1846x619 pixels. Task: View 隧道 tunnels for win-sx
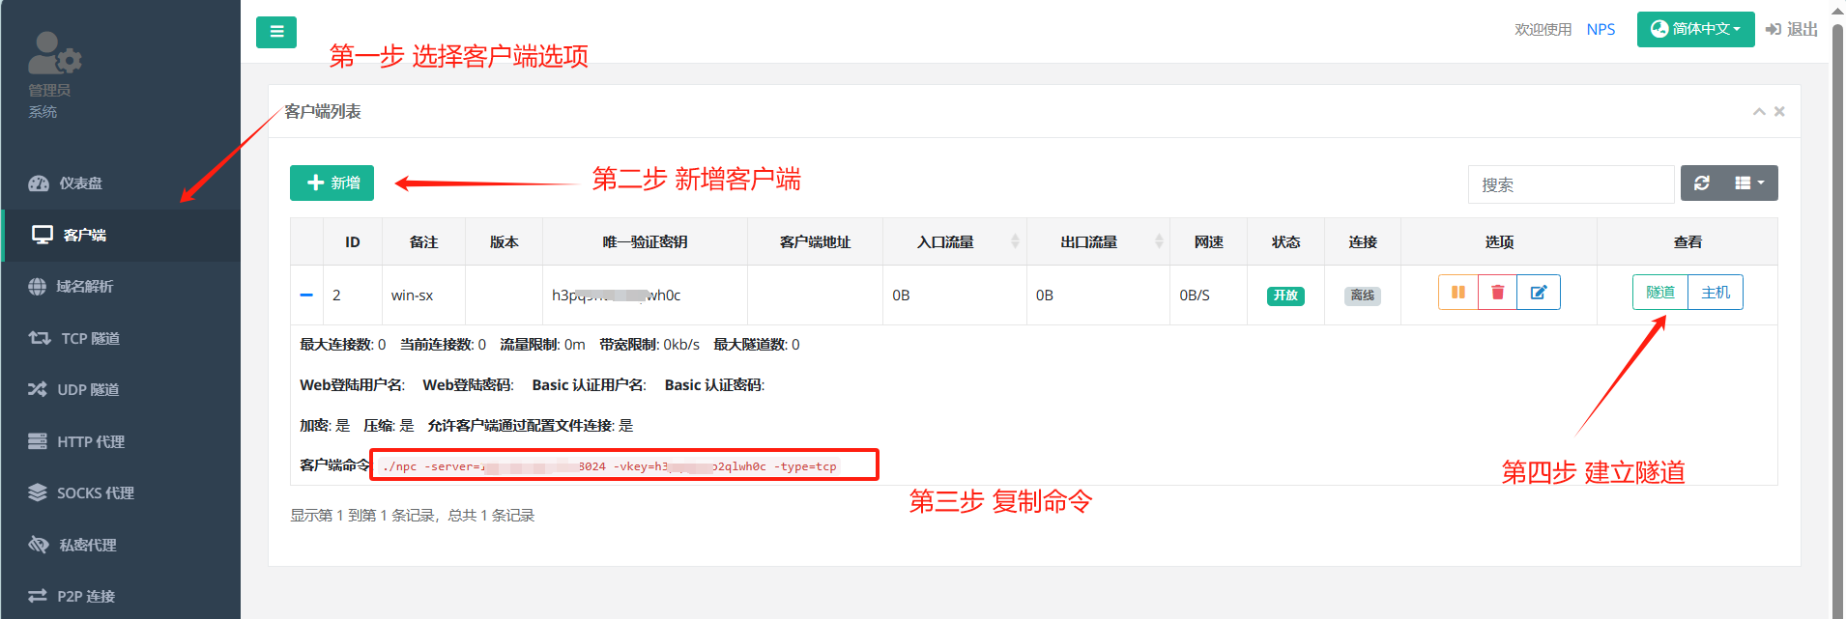click(1660, 293)
